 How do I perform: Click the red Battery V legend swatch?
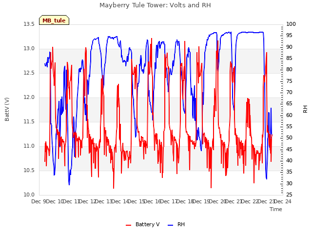(129, 225)
